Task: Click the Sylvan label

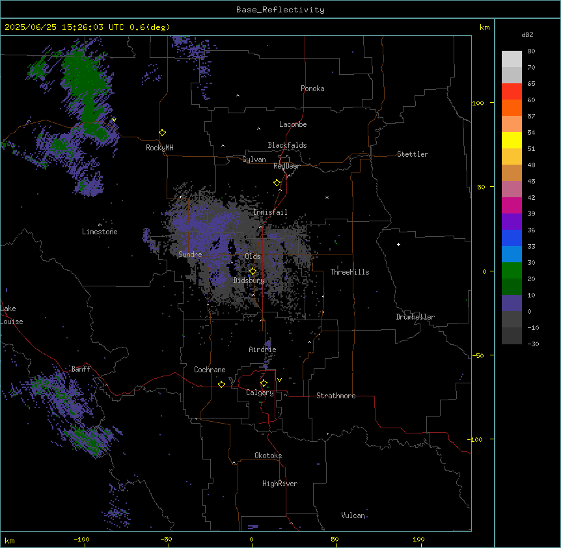Action: (x=254, y=159)
